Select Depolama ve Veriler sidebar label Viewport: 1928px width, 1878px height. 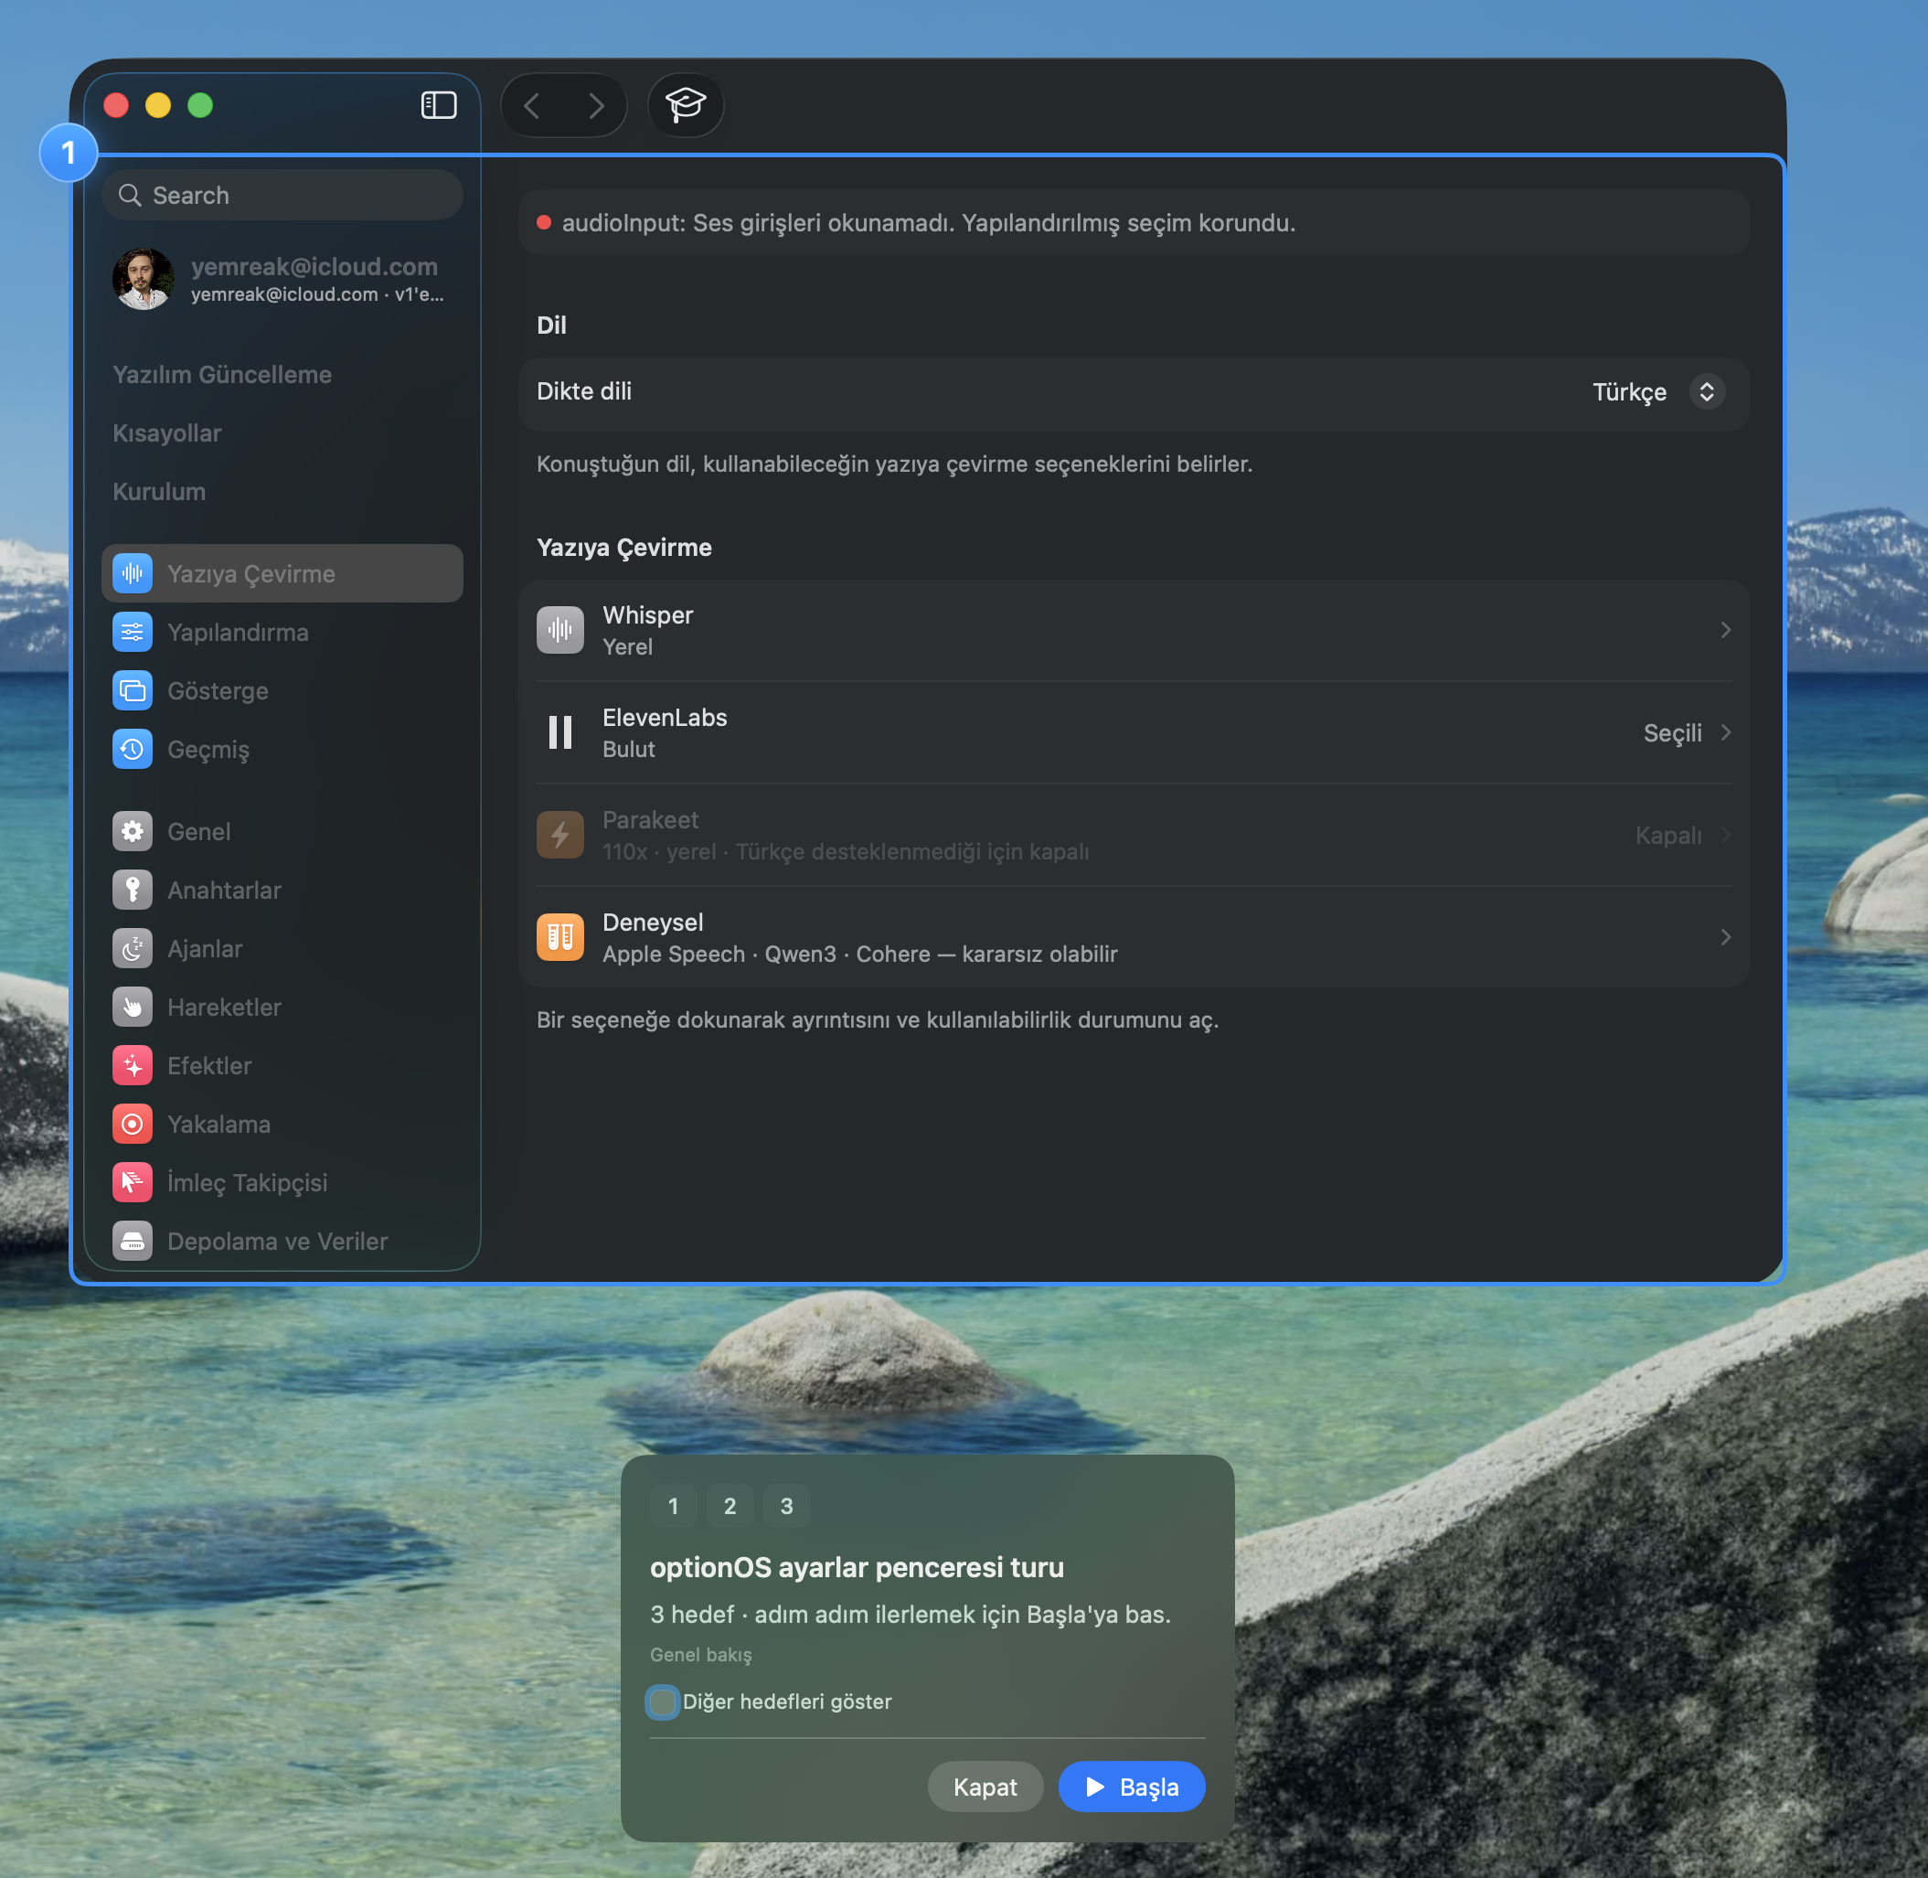[277, 1241]
